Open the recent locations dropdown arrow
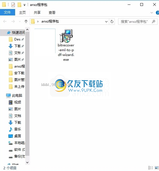 tap(20, 21)
